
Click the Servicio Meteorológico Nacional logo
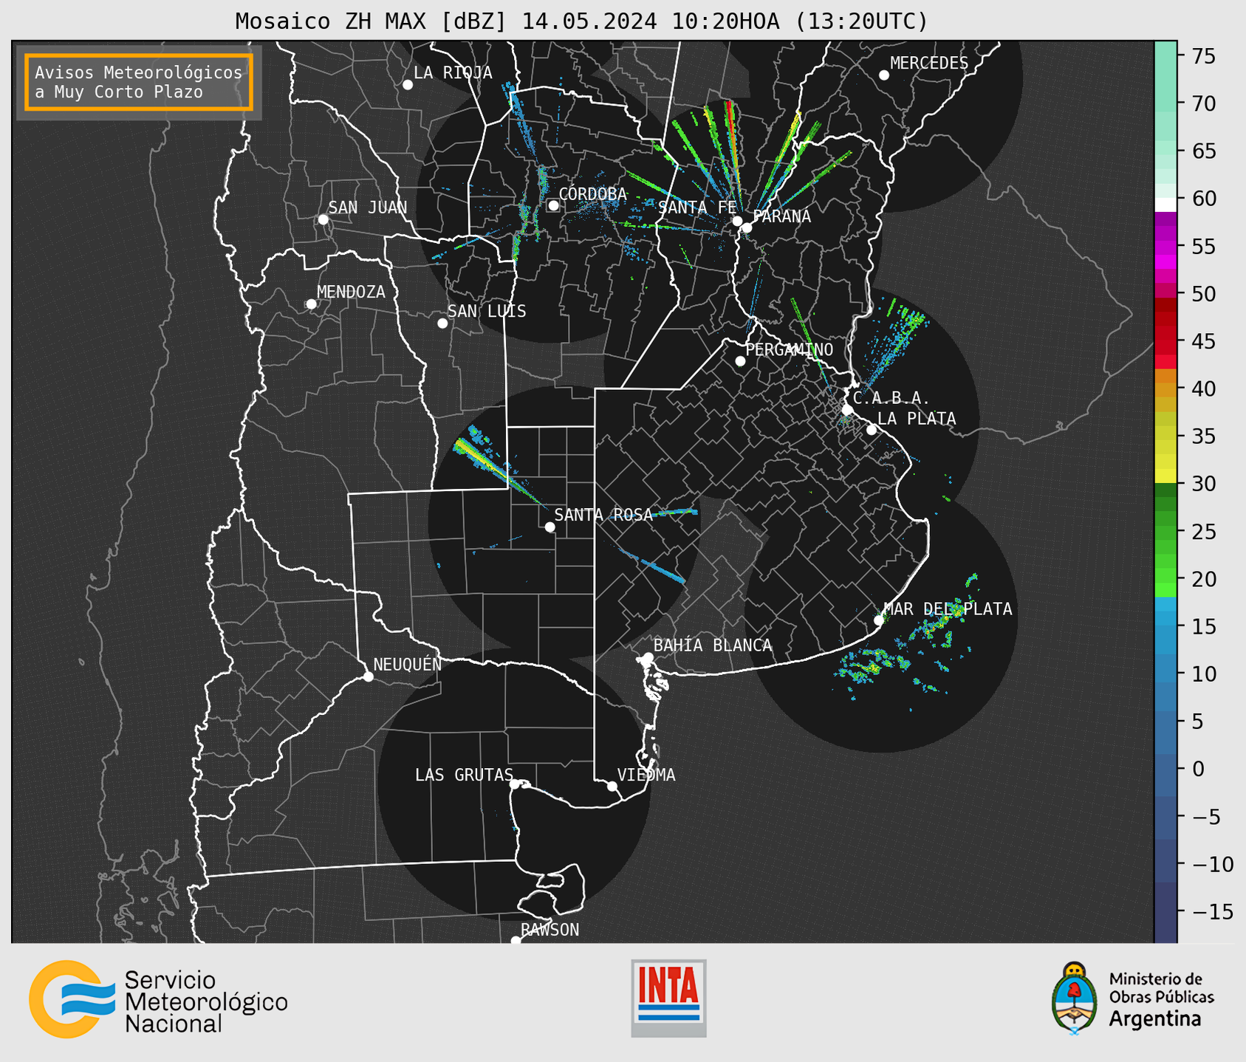(x=158, y=999)
